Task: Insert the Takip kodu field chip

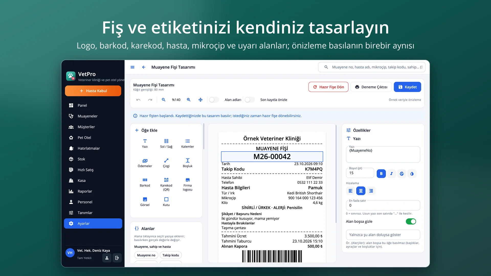Action: click(x=171, y=255)
